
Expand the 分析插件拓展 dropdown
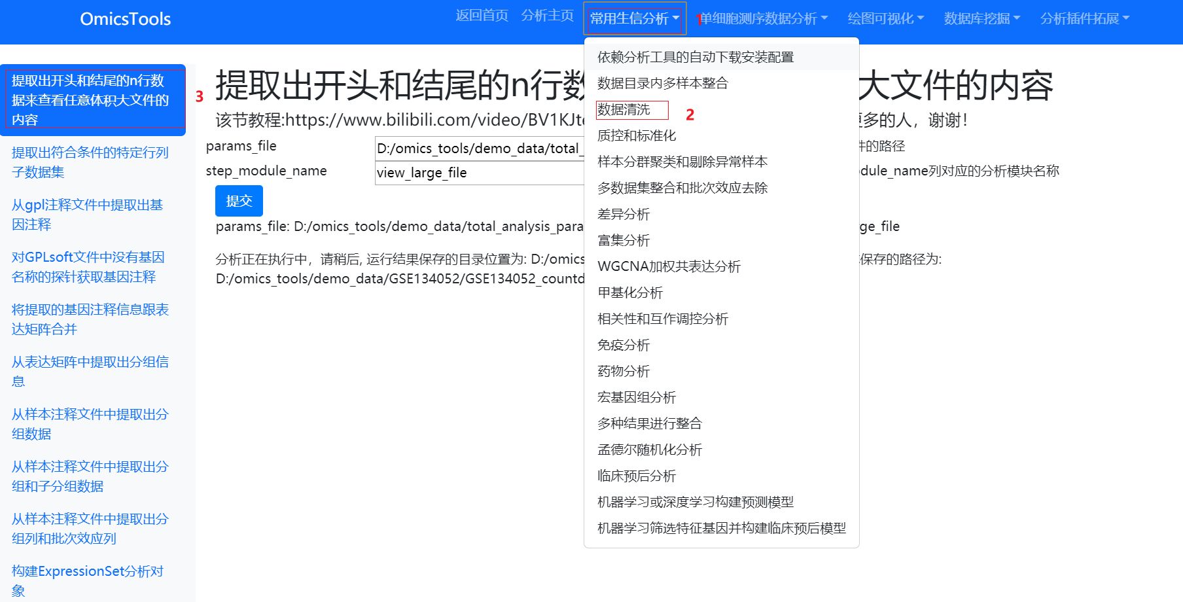coord(1084,18)
